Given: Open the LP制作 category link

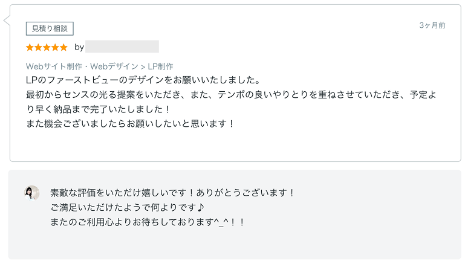Looking at the screenshot, I should click(x=160, y=66).
